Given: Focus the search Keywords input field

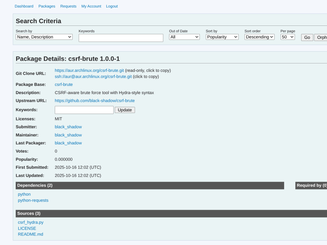Looking at the screenshot, I should (121, 38).
